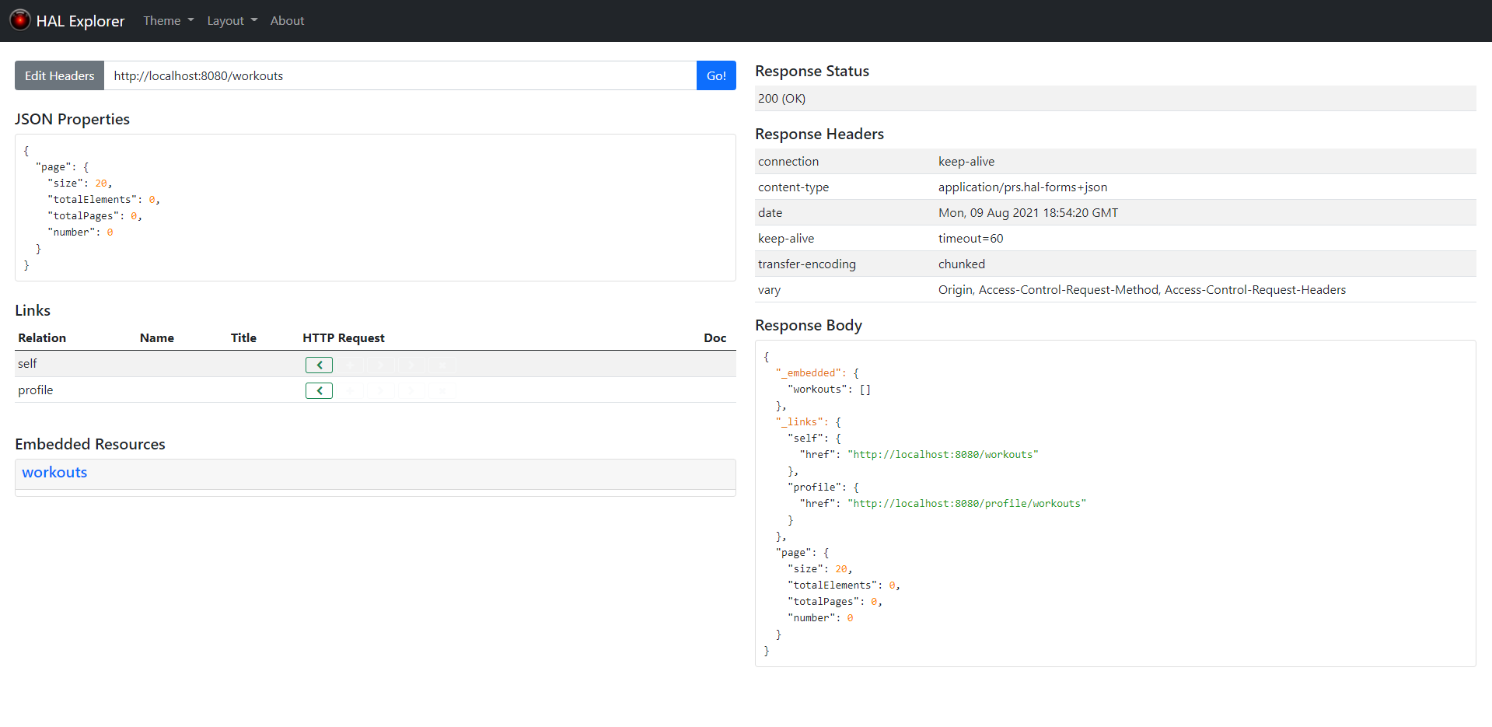Open the Theme dropdown menu
This screenshot has height=727, width=1492.
(x=168, y=21)
